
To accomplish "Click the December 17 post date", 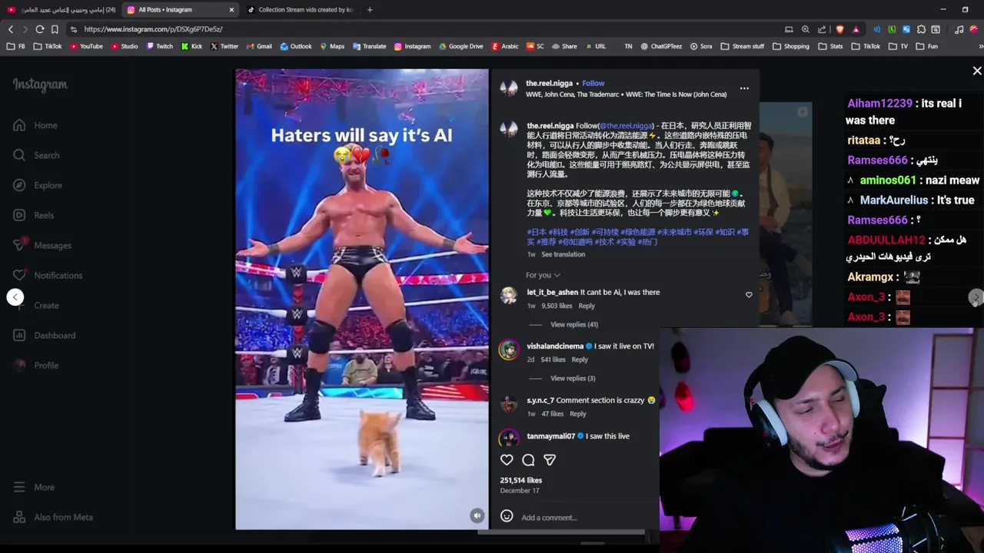I will point(520,490).
